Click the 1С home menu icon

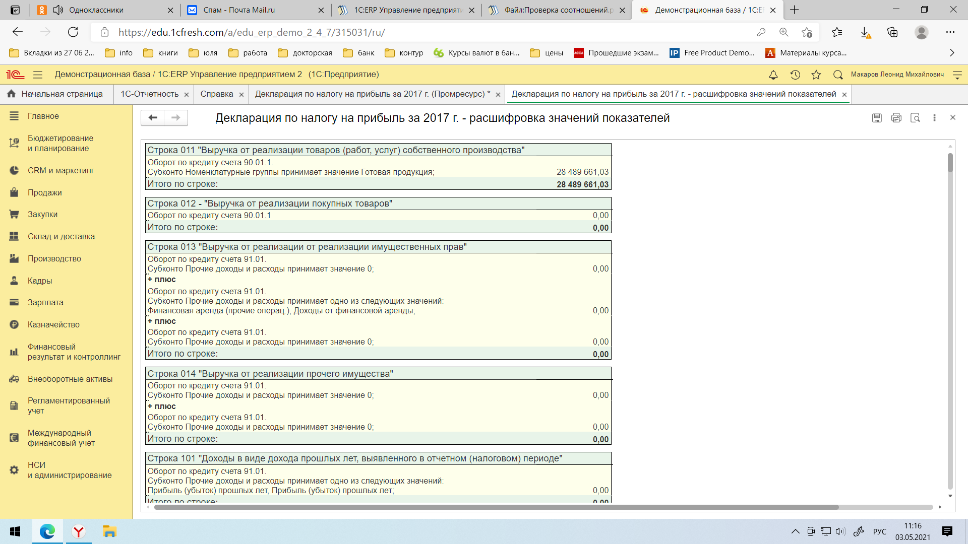(x=15, y=74)
